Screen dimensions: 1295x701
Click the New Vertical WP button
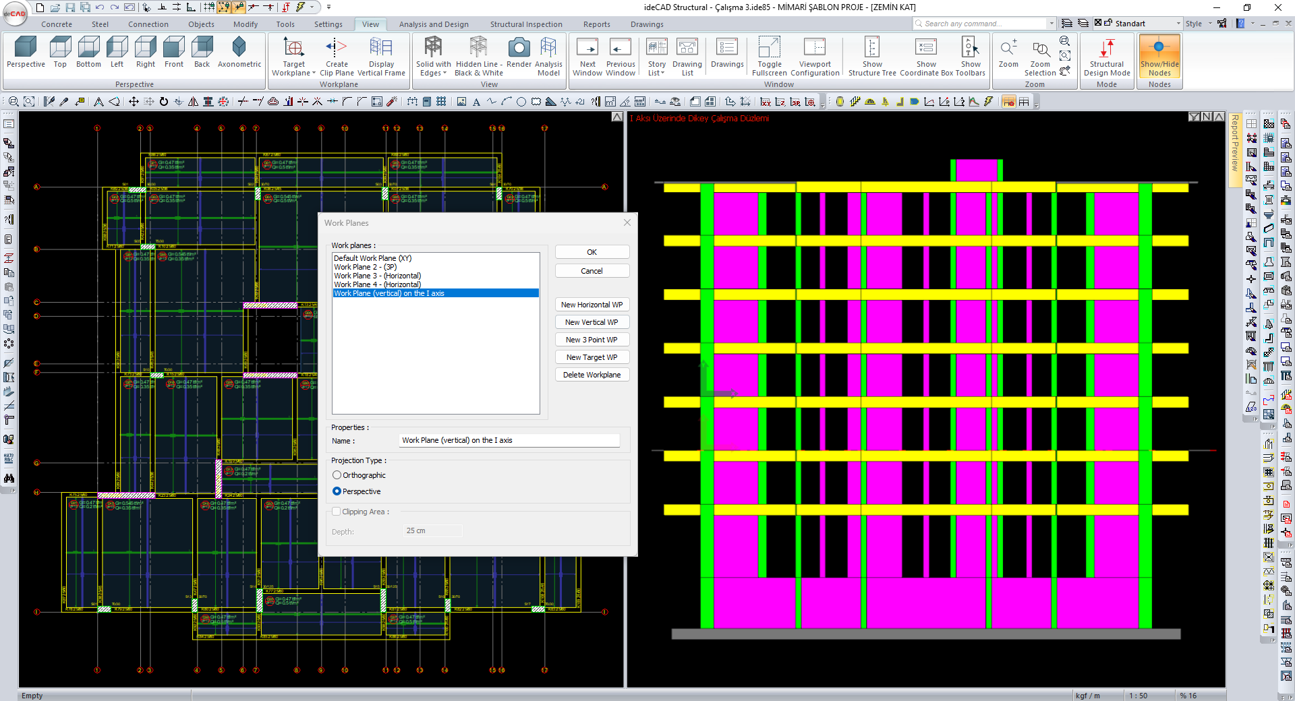592,322
